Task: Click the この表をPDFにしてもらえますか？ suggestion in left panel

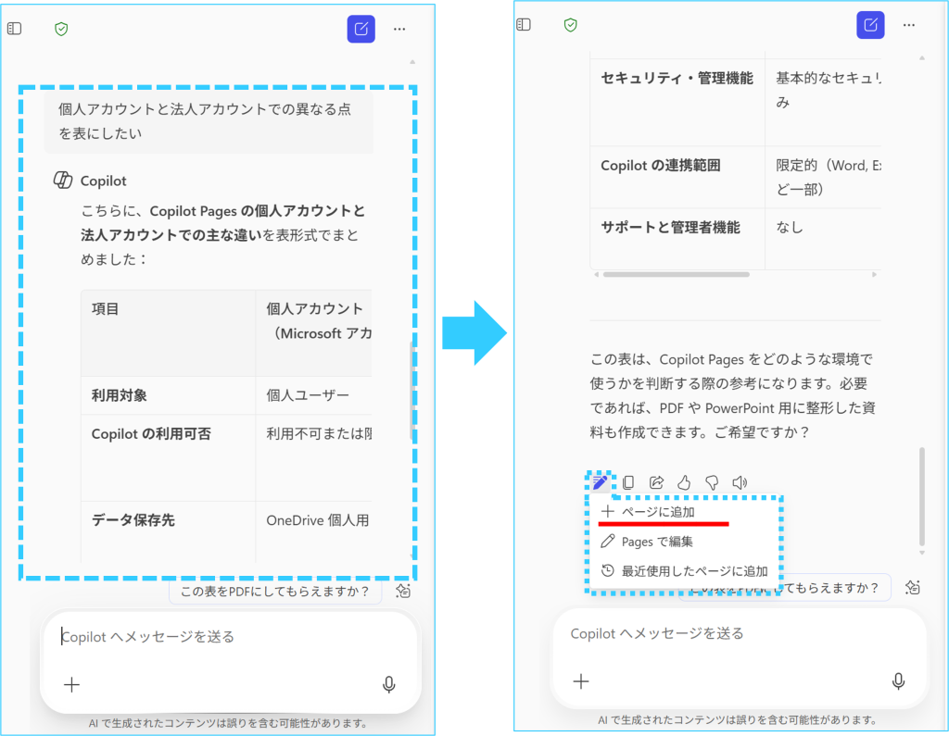Action: click(275, 591)
